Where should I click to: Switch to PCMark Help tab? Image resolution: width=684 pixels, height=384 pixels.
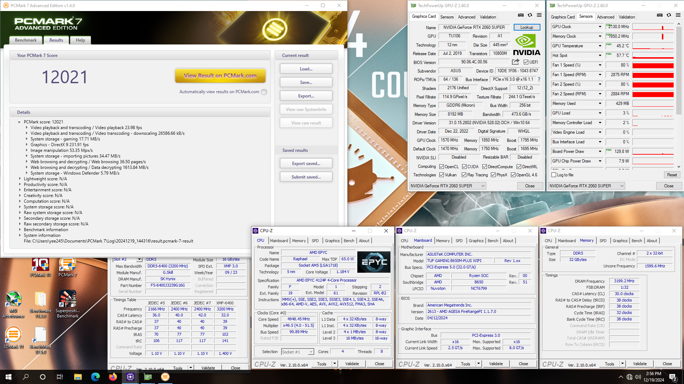coord(81,40)
